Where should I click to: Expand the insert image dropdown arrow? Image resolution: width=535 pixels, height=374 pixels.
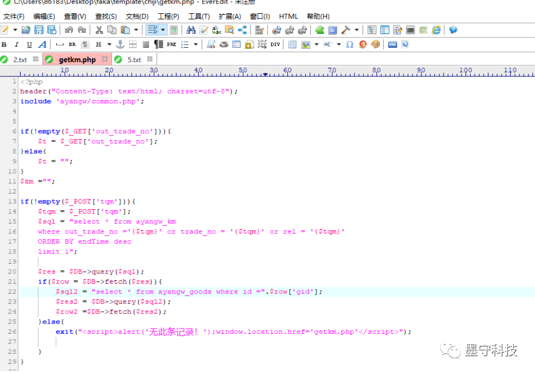coord(317,44)
